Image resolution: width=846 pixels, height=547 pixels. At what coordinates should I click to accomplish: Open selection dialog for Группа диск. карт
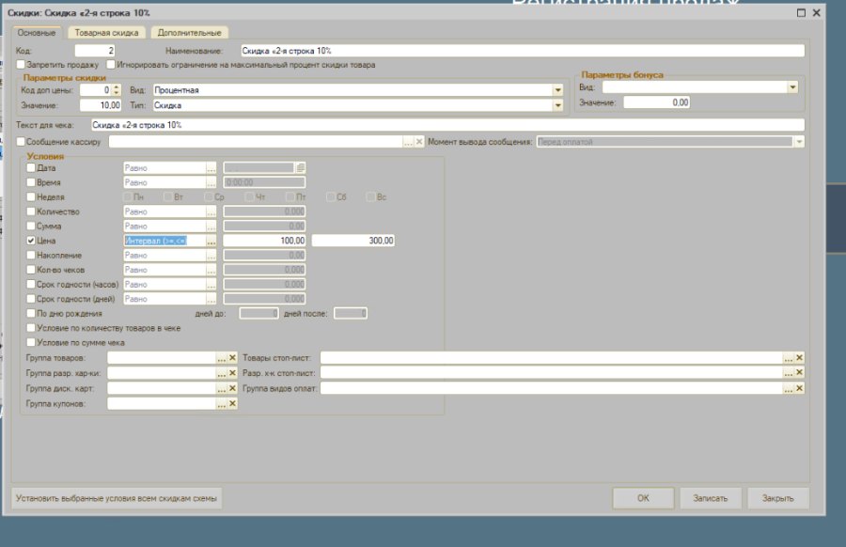click(222, 388)
